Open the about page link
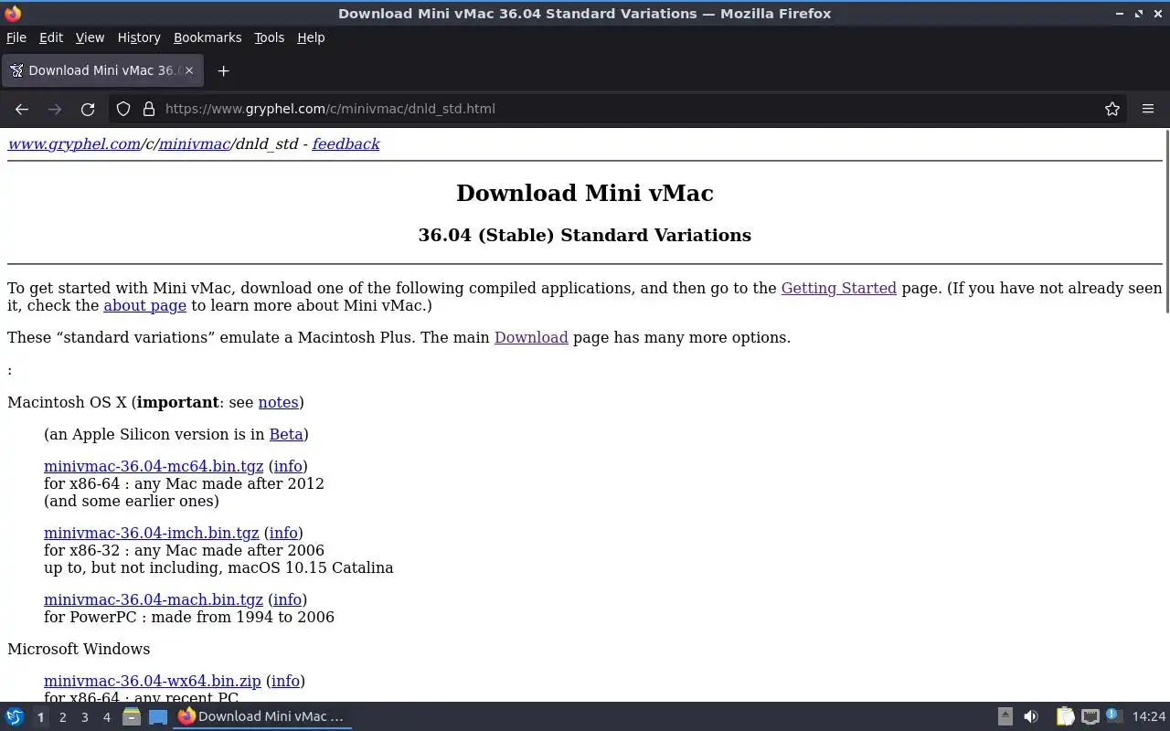The height and width of the screenshot is (731, 1170). [x=144, y=305]
